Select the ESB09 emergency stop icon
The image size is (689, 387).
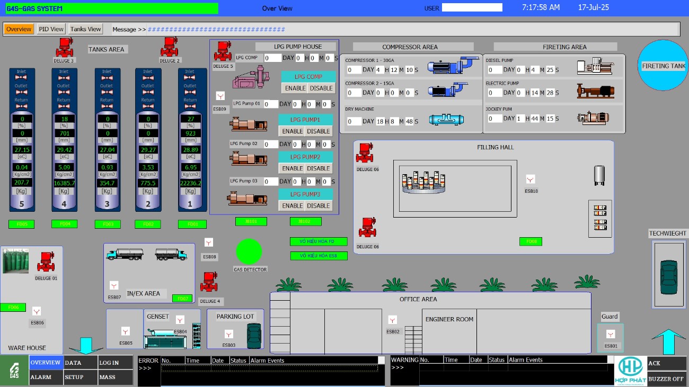pyautogui.click(x=220, y=96)
